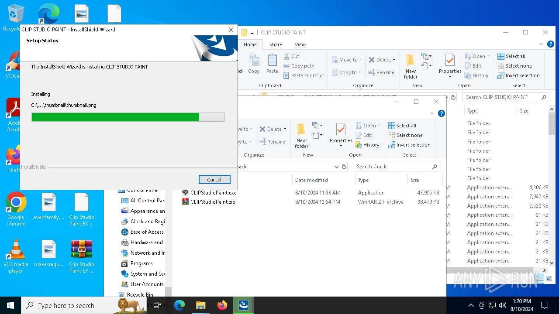Switch to the Share tab
Viewport: 559px width, 314px height.
(x=276, y=44)
